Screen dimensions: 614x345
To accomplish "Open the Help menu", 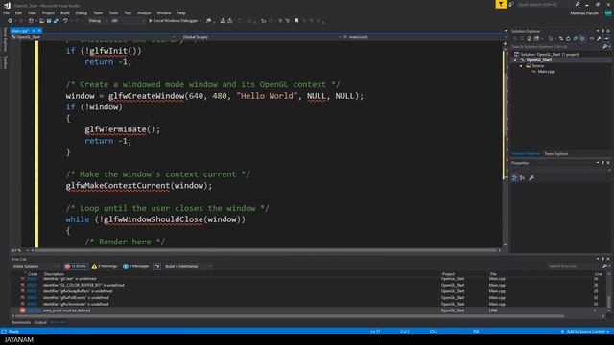I will pos(181,12).
